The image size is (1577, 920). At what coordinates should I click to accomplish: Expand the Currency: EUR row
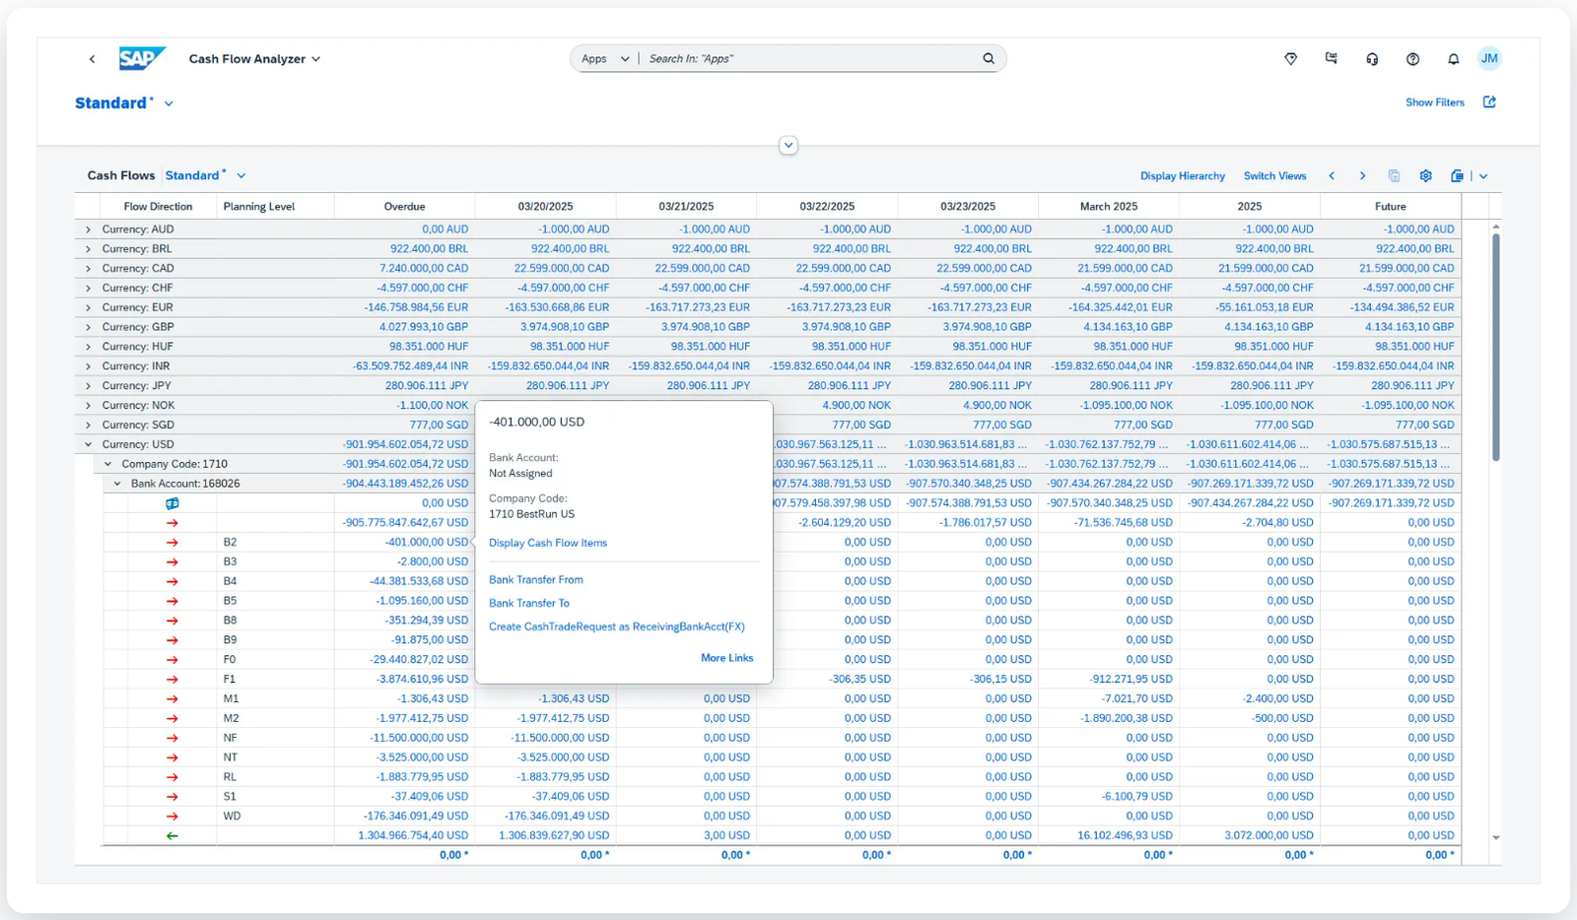click(x=89, y=307)
